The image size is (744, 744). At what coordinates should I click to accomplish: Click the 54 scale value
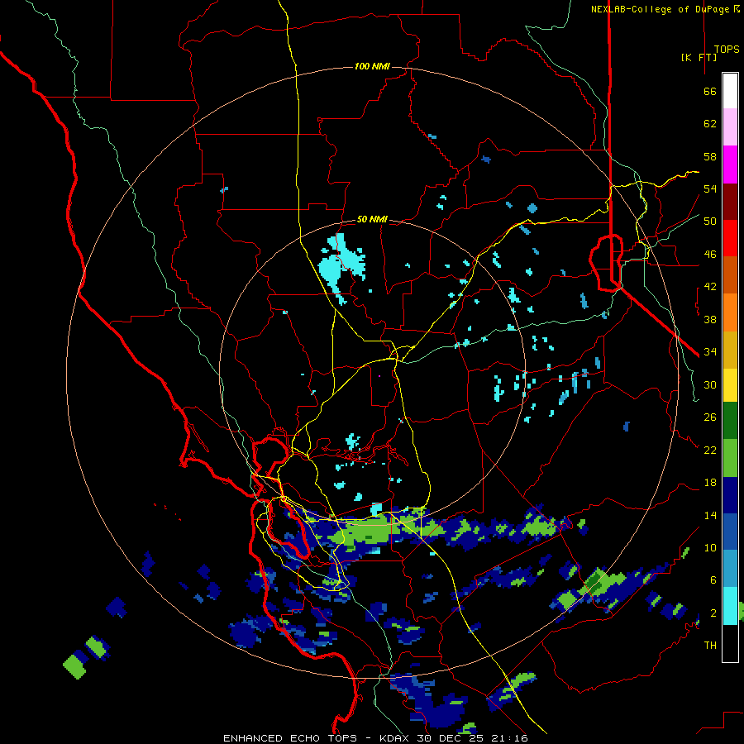pyautogui.click(x=710, y=188)
